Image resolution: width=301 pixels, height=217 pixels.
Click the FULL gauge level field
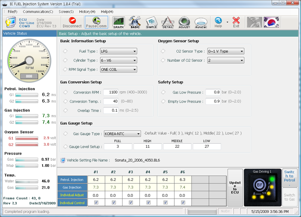(x=118, y=147)
